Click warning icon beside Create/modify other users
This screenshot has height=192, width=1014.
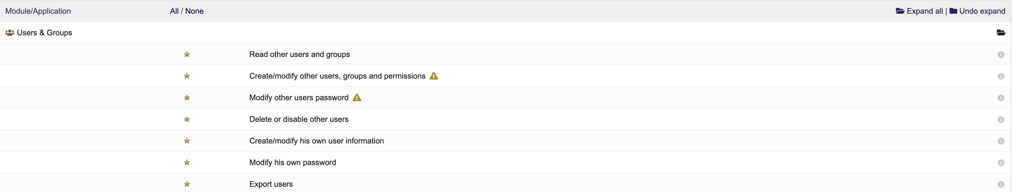433,76
